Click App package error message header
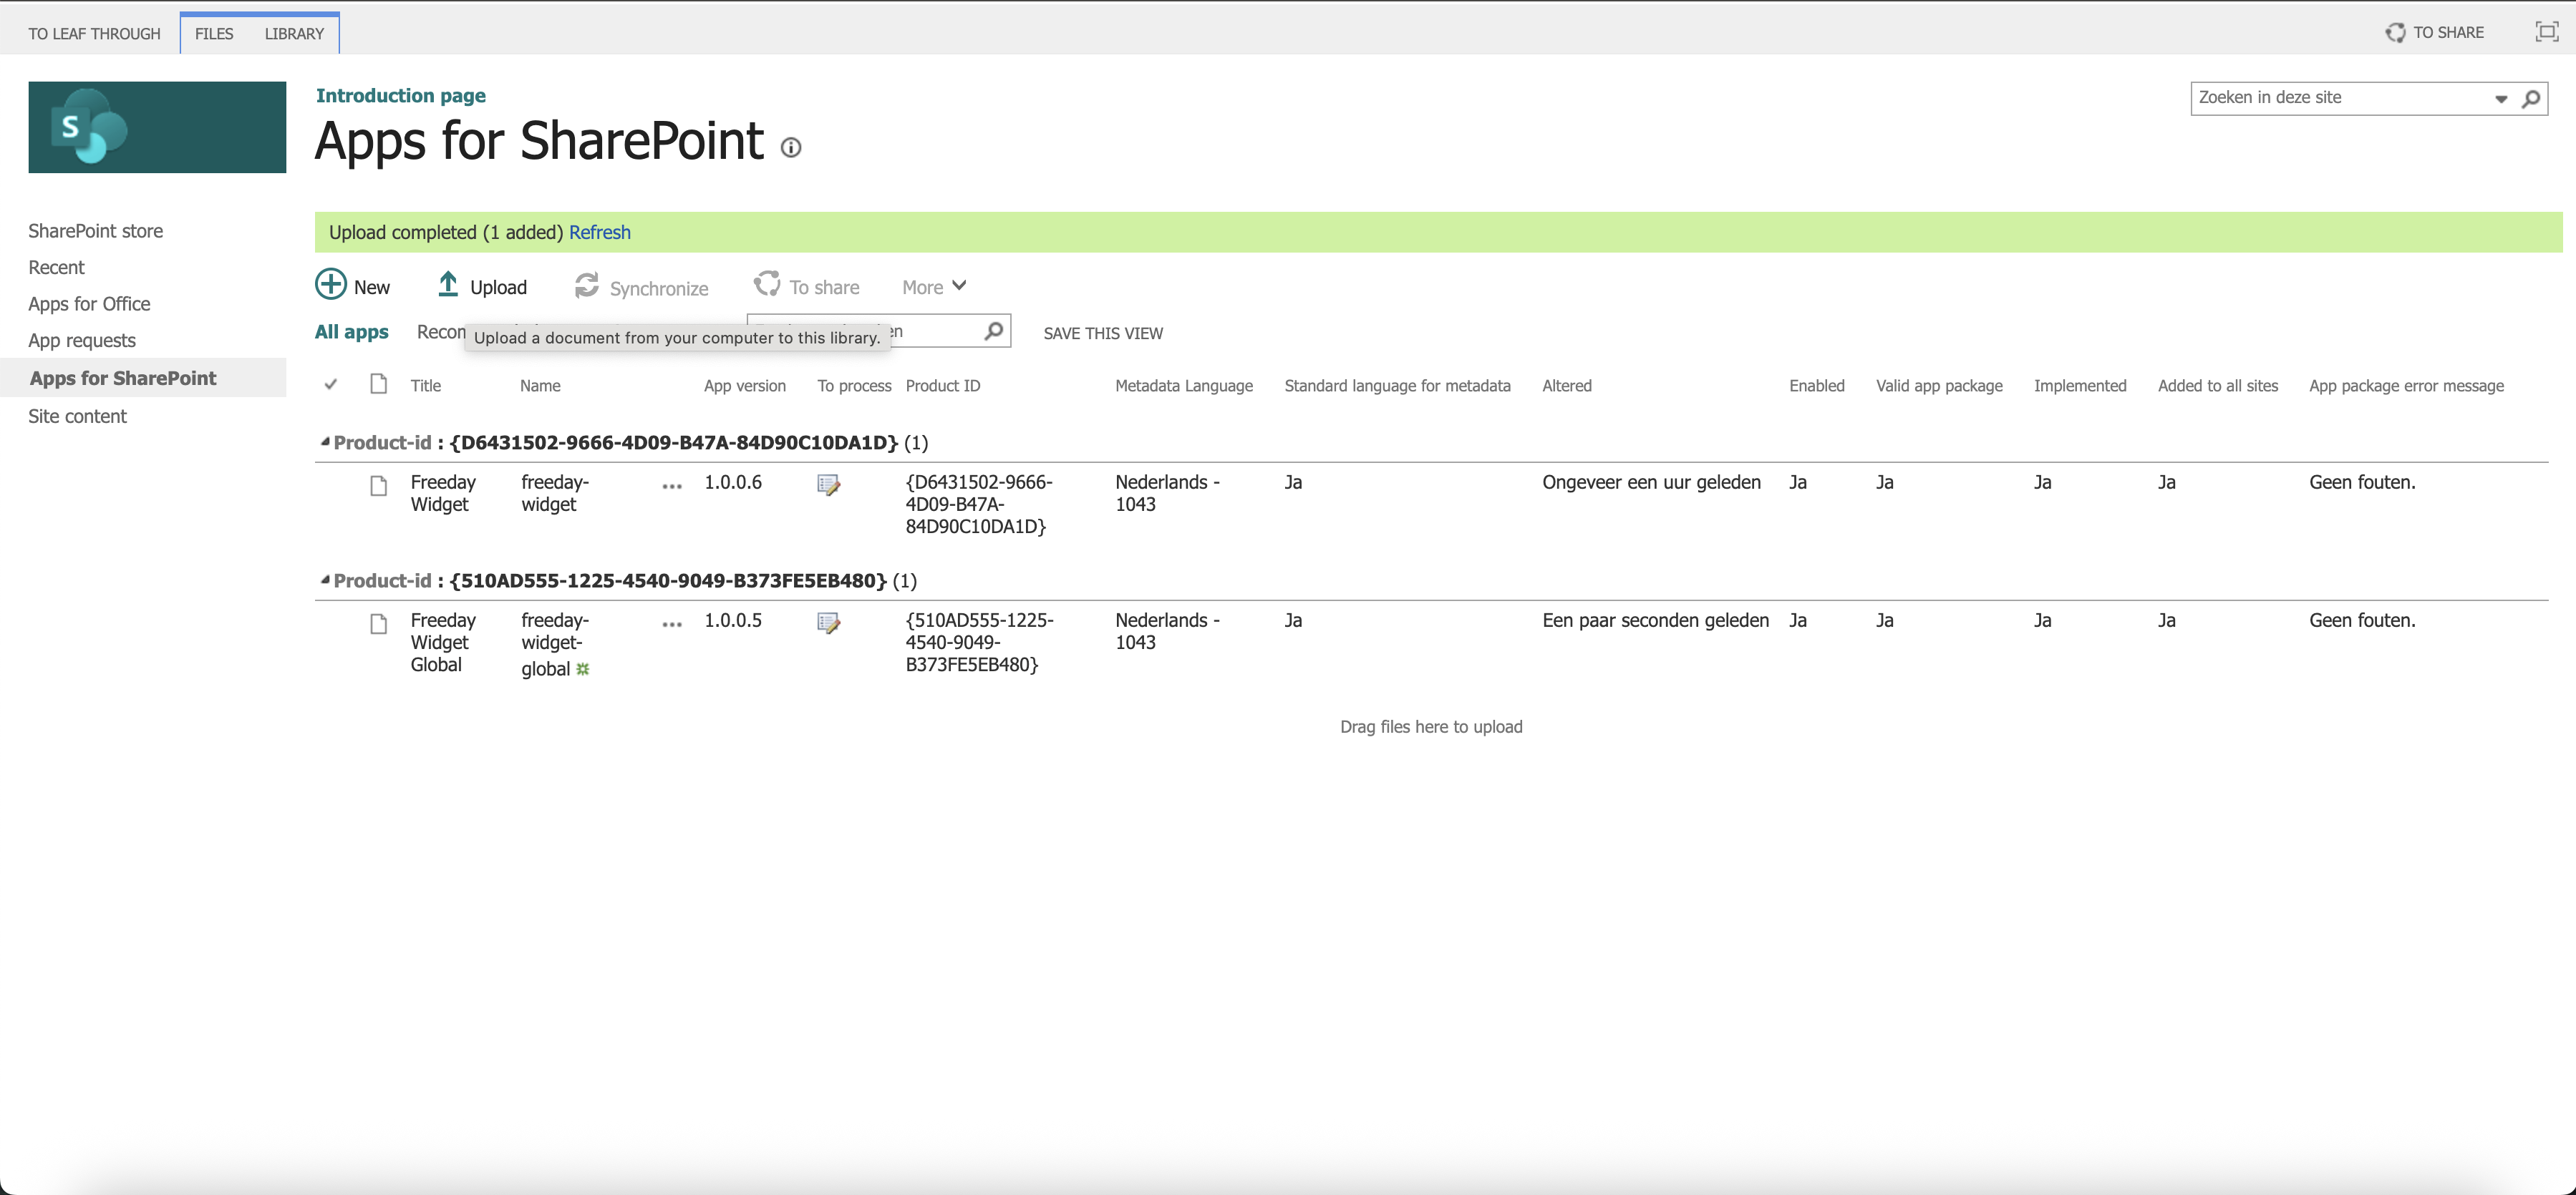Viewport: 2576px width, 1195px height. pyautogui.click(x=2406, y=386)
